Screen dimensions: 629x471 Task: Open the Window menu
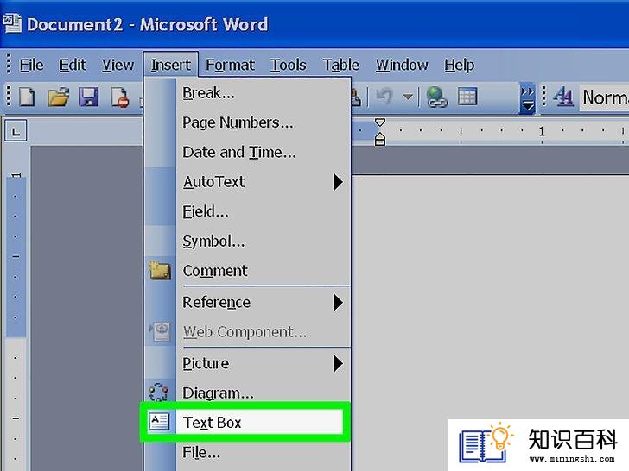(x=402, y=65)
